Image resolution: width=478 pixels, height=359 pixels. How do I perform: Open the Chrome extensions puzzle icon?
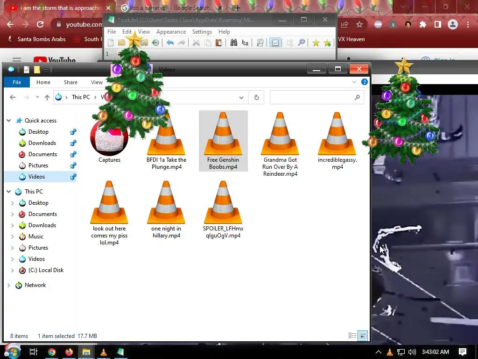423,24
